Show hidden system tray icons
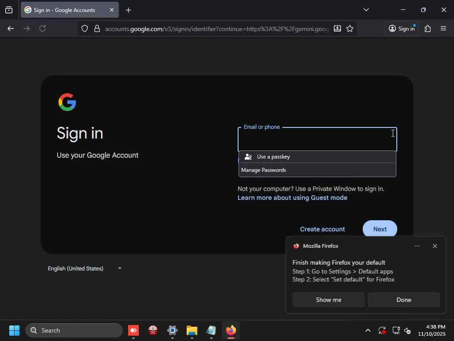454x341 pixels. (x=368, y=330)
